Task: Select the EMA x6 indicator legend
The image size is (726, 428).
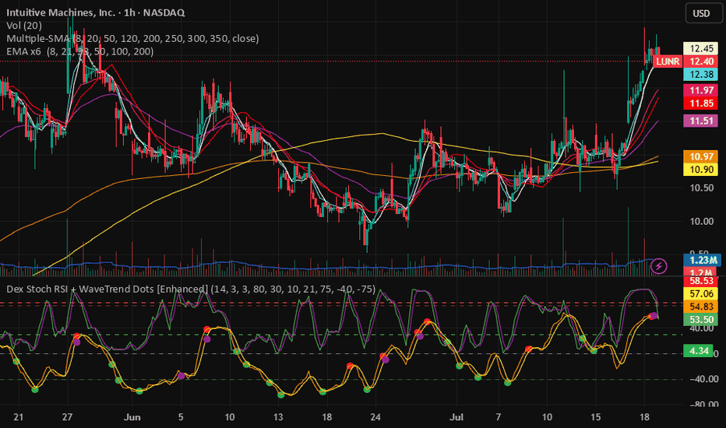Action: point(79,51)
